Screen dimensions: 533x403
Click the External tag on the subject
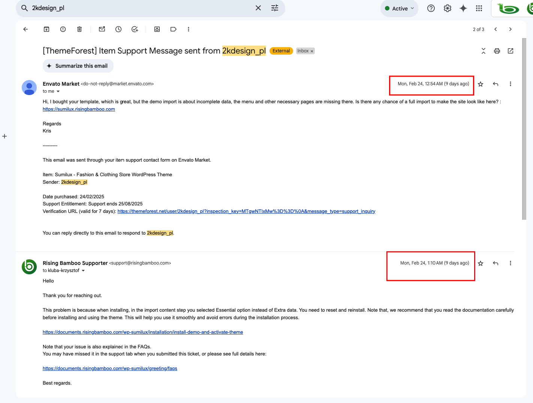[x=281, y=51]
